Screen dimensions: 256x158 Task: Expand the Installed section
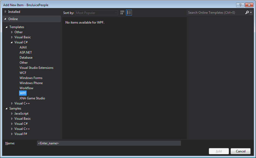tap(6, 12)
